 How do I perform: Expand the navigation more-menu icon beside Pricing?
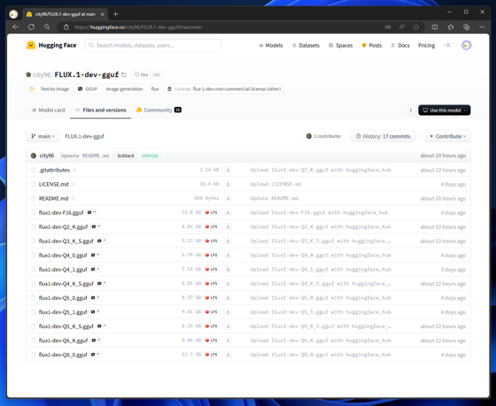point(446,45)
